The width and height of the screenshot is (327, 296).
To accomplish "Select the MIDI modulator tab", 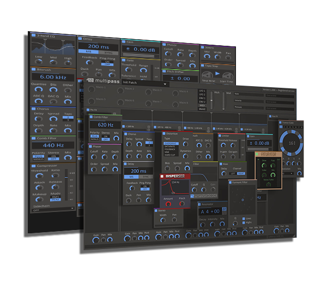I will 202,105.
